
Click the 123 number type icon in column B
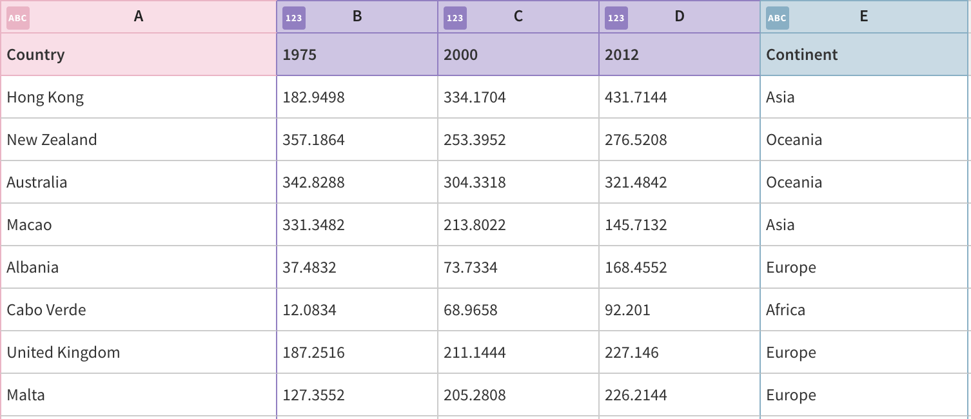pyautogui.click(x=294, y=18)
